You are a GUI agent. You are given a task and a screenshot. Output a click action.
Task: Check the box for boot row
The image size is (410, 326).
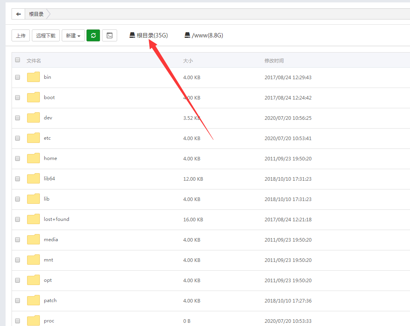[x=18, y=98]
